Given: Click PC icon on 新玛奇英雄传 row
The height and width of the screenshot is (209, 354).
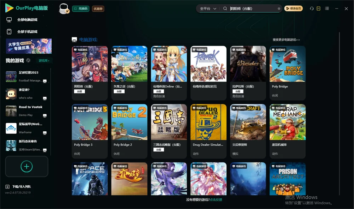Looking at the screenshot, I should [45, 150].
